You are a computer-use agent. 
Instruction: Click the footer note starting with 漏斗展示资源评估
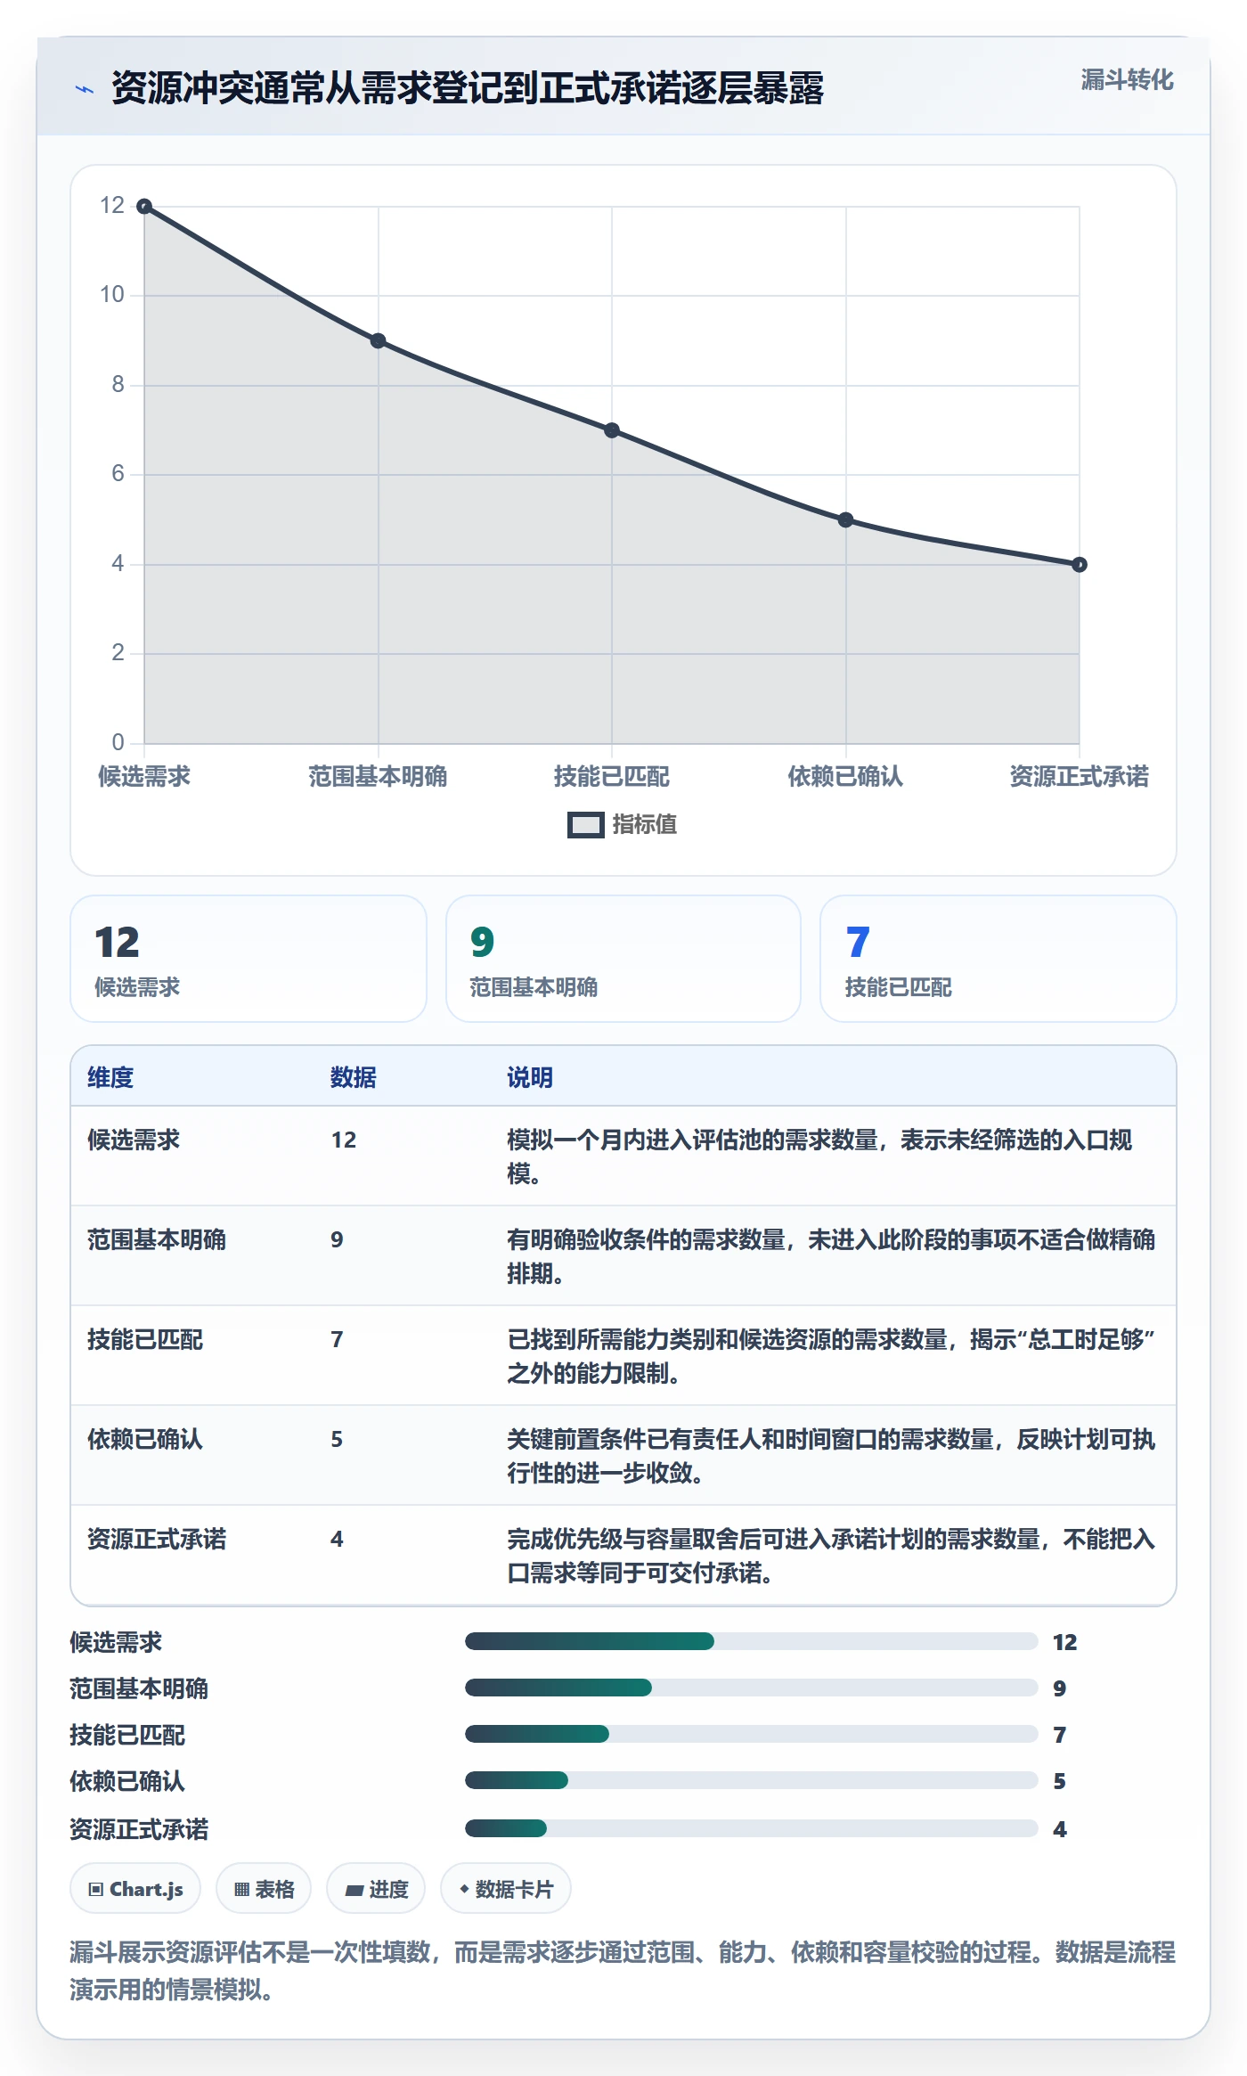[x=623, y=1971]
